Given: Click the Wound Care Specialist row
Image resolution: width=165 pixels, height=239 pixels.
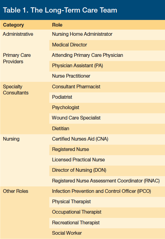Looking at the screenshot, I should 107,119.
